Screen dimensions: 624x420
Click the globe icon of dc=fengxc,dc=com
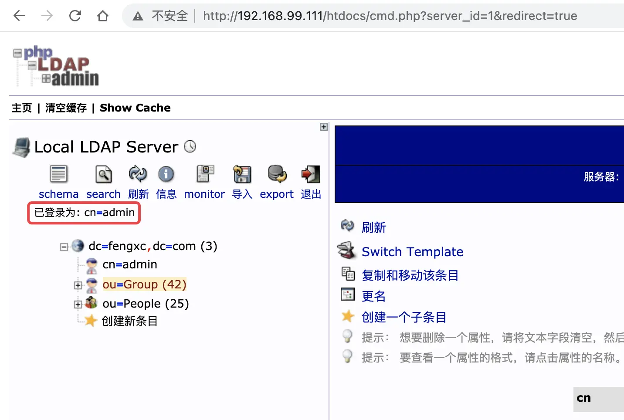(78, 246)
